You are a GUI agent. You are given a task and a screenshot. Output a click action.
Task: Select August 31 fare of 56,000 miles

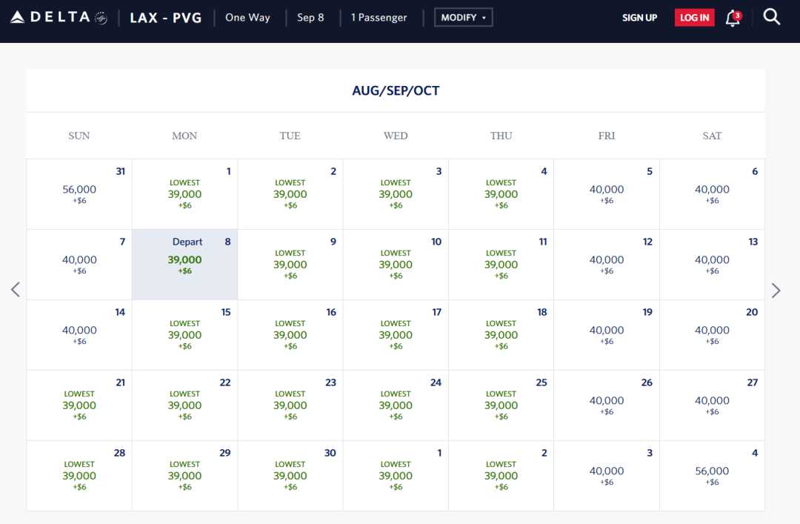79,193
